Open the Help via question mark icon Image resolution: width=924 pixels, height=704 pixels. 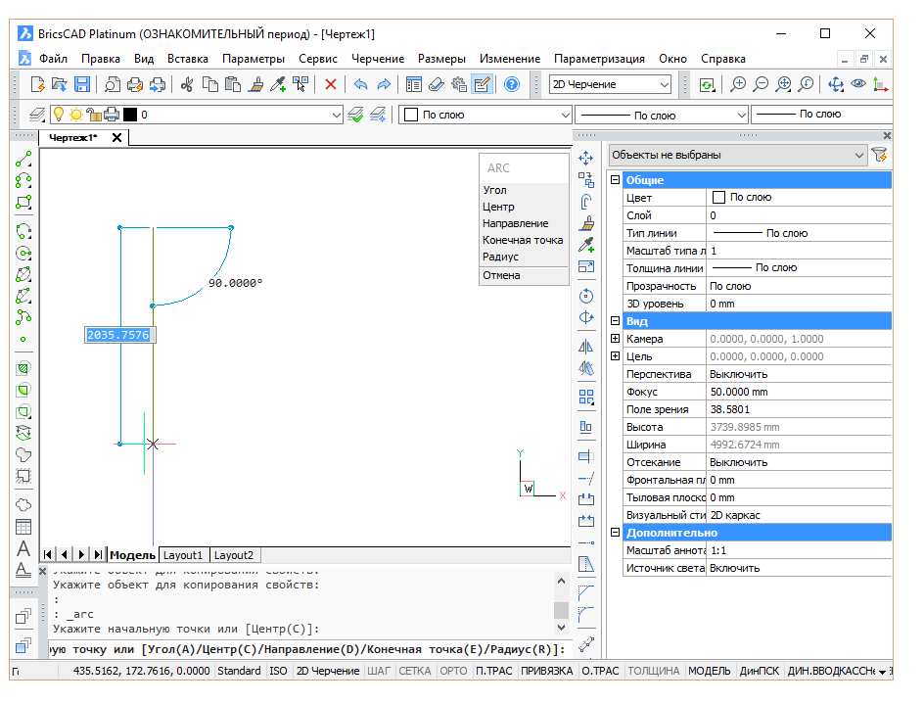tap(510, 84)
